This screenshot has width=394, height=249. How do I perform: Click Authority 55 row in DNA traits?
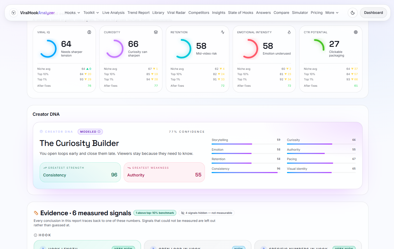(x=321, y=151)
